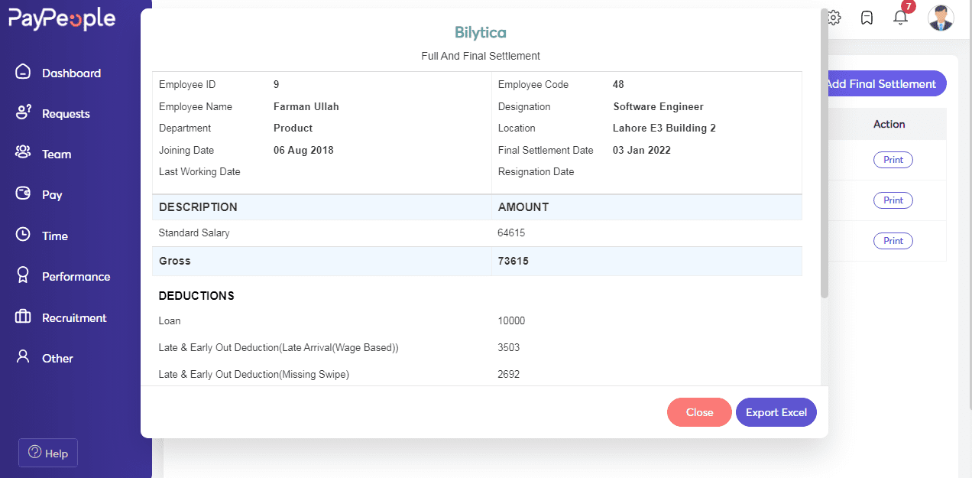Select the Time clock icon

(x=23, y=236)
